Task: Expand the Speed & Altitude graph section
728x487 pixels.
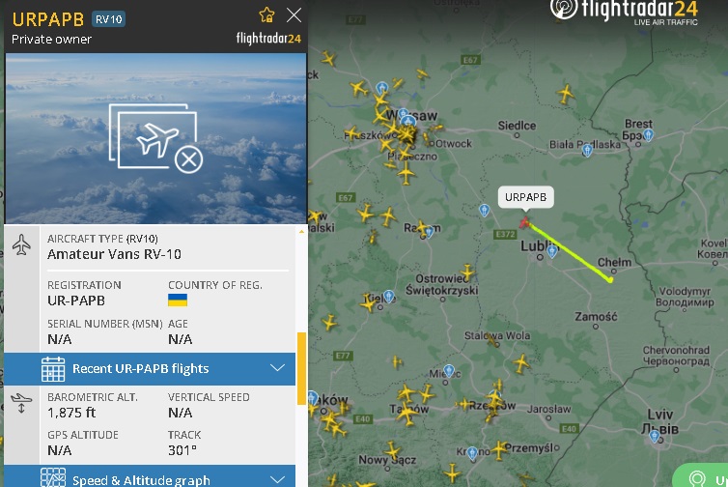Action: tap(150, 476)
